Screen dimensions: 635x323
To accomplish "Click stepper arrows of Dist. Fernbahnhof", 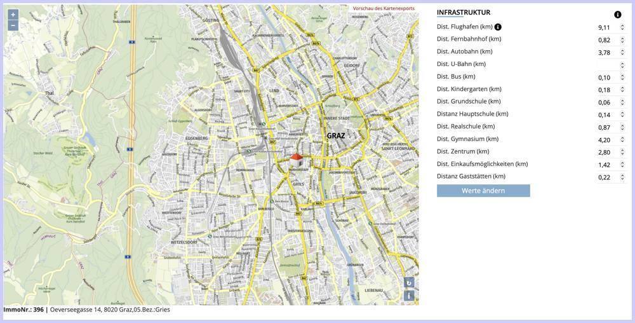I will (x=622, y=40).
